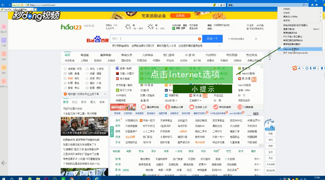Click the pink top icon in left sidebar

4,27
